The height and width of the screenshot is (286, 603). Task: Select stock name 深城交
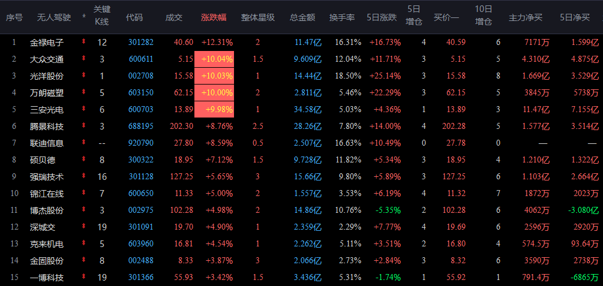tap(43, 227)
